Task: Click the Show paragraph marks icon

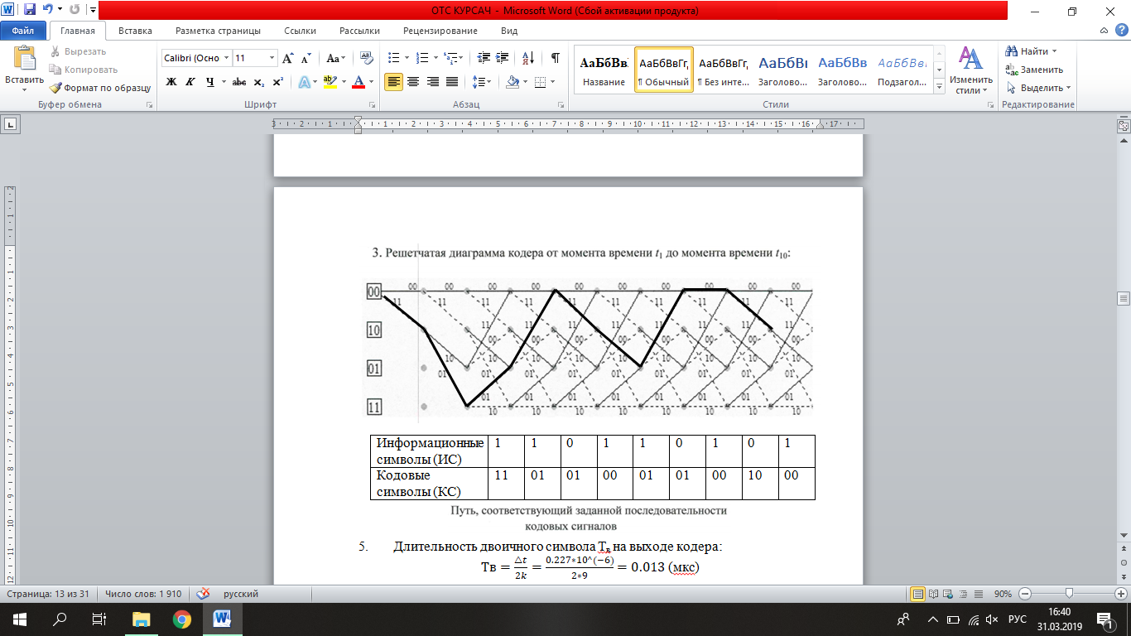Action: point(555,58)
